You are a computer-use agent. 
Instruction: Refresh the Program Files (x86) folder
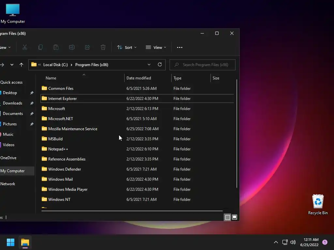160,64
